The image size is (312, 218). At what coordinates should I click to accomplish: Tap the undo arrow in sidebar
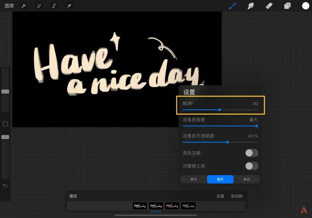click(5, 186)
